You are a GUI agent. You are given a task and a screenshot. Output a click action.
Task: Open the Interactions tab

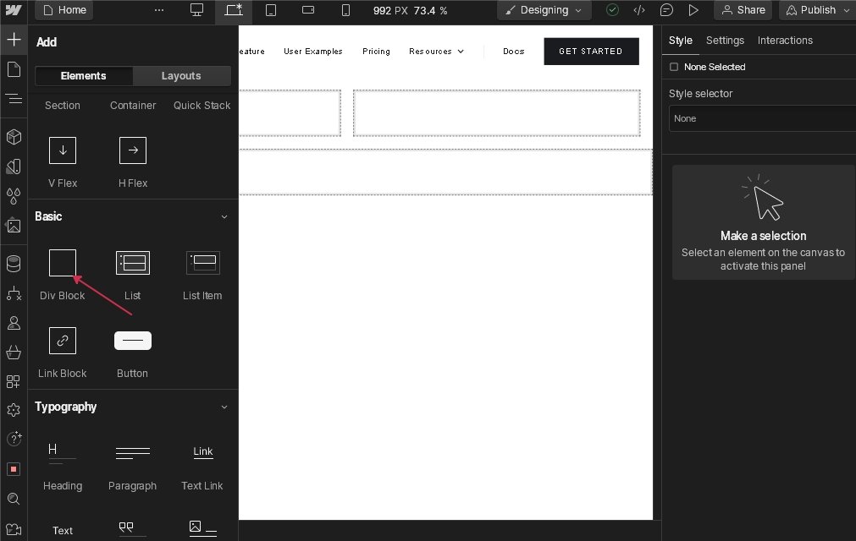(784, 41)
